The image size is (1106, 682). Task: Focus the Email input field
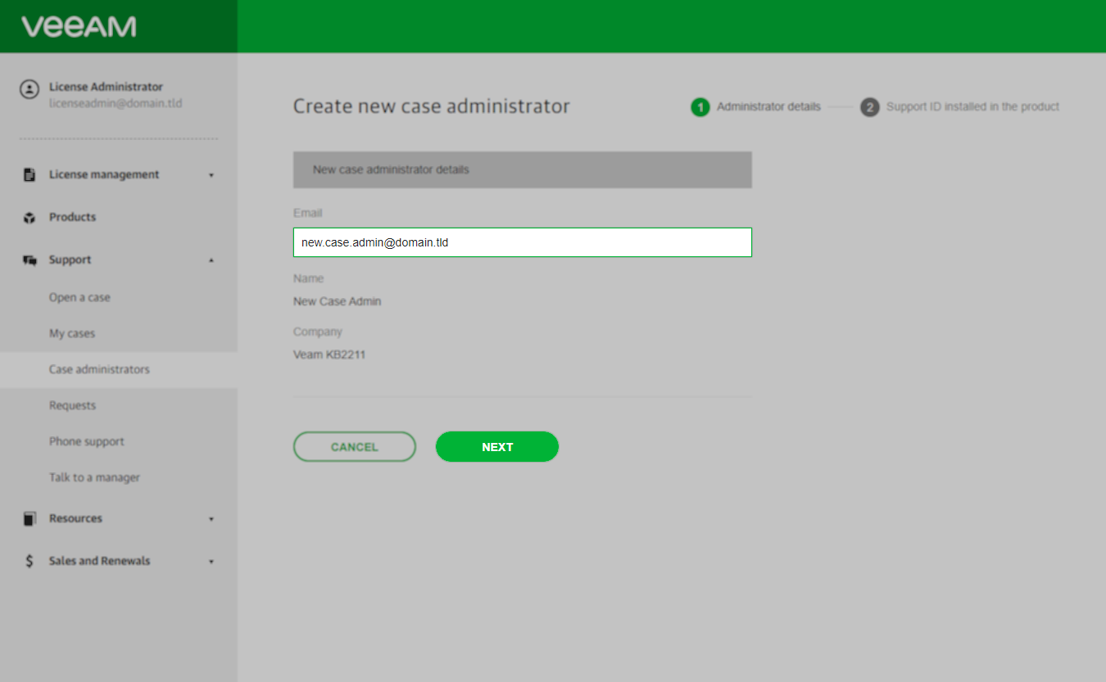pos(523,242)
